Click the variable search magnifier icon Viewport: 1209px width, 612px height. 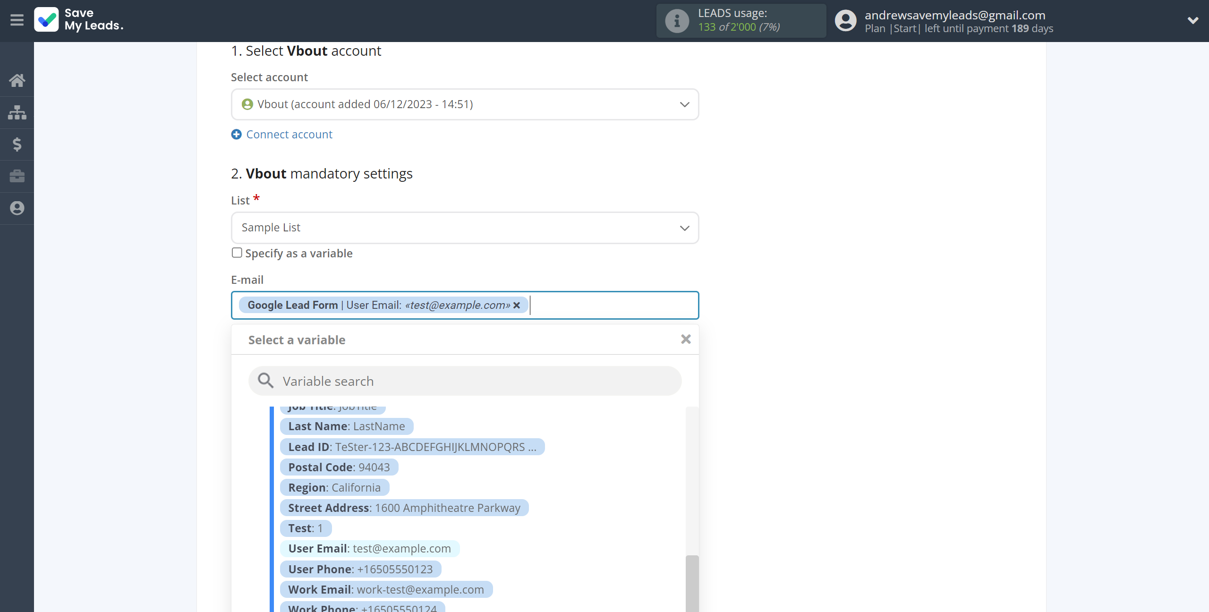[265, 381]
